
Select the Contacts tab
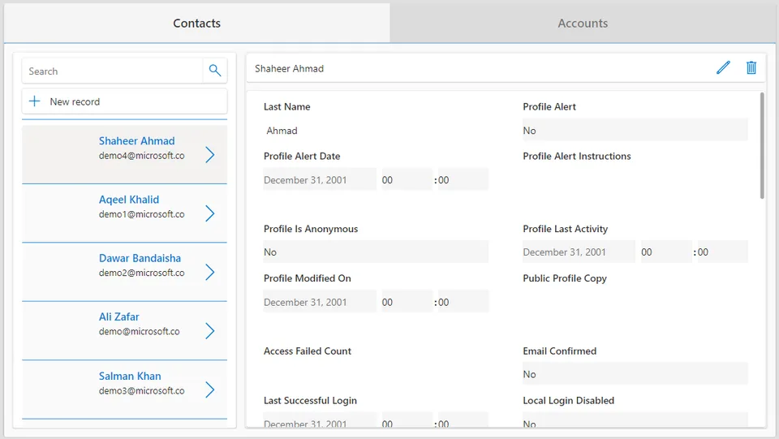click(x=196, y=23)
